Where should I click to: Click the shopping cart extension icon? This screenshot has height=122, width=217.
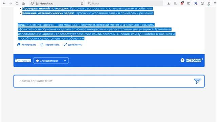pyautogui.click(x=196, y=3)
